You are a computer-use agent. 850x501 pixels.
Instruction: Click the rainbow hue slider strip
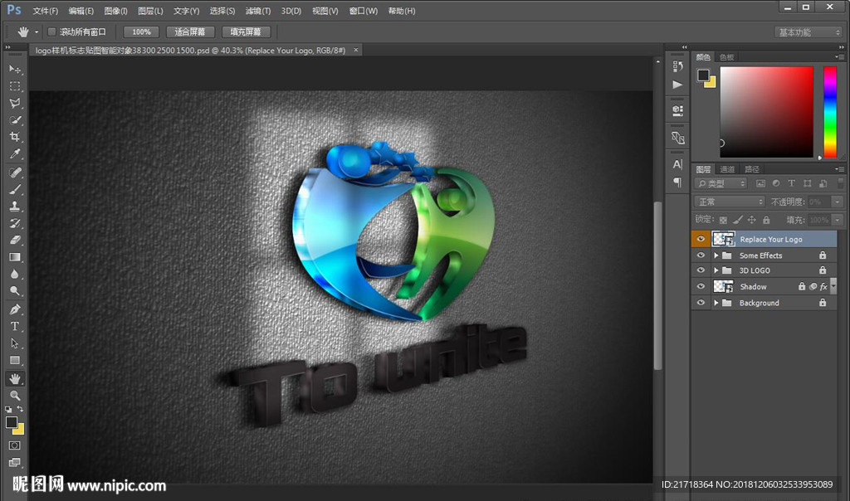(x=829, y=111)
